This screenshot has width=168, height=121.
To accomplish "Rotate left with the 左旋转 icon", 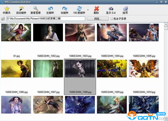I will pos(50,9).
